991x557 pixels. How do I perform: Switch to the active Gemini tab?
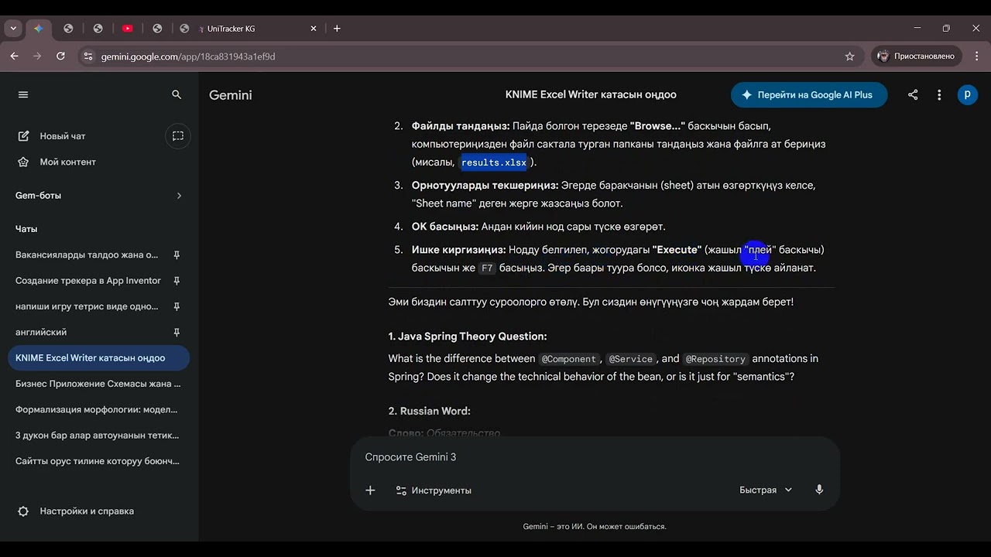coord(38,29)
